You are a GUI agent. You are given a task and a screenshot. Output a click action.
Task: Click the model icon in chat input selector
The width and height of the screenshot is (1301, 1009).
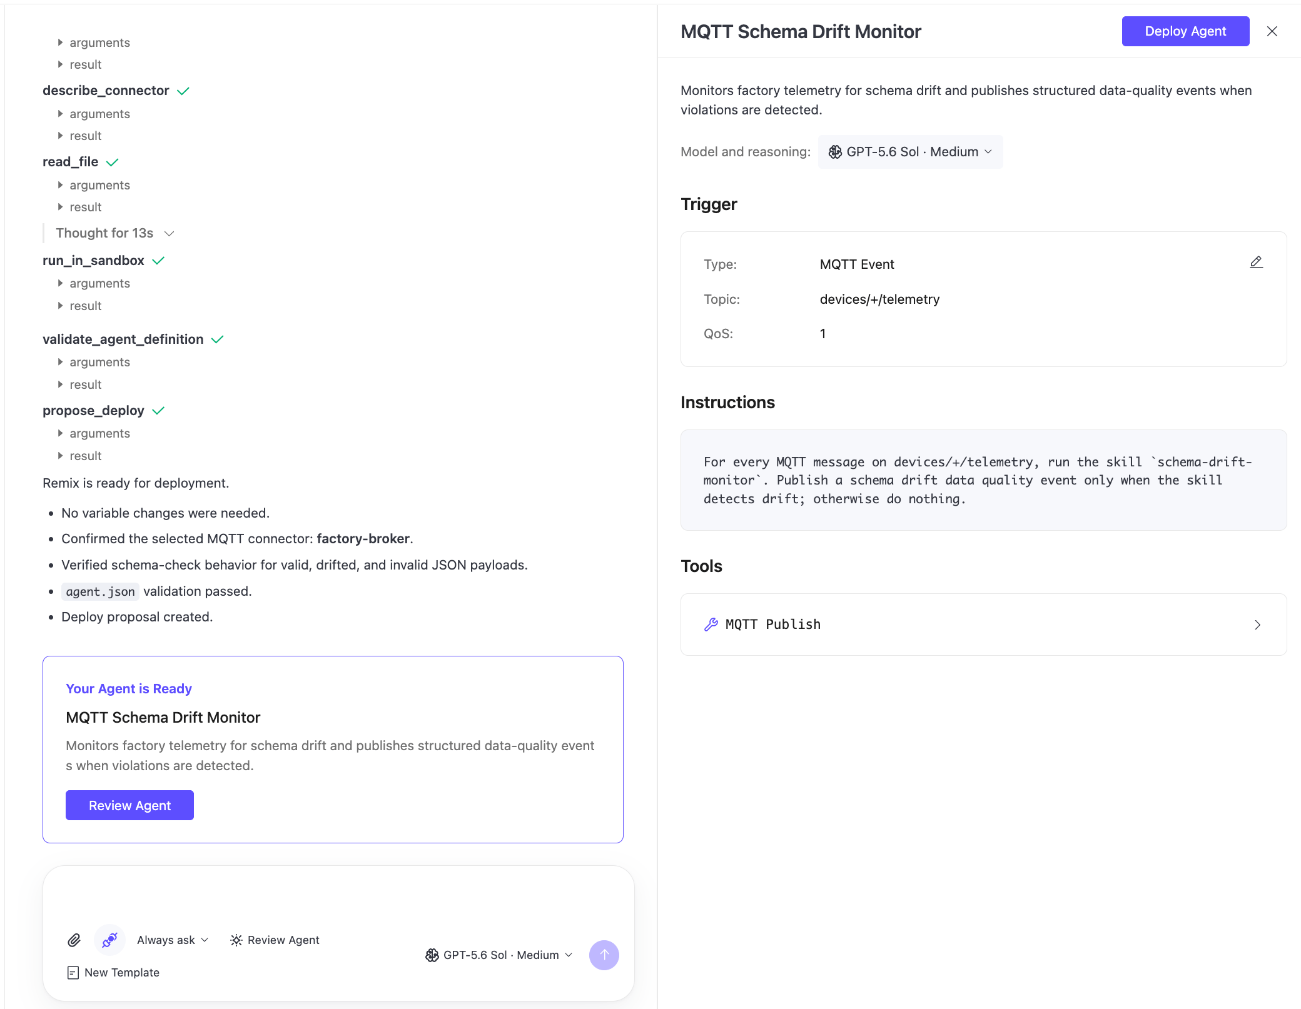(x=432, y=955)
